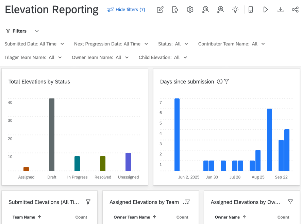
Task: Open the page insights document icon
Action: coord(175,10)
